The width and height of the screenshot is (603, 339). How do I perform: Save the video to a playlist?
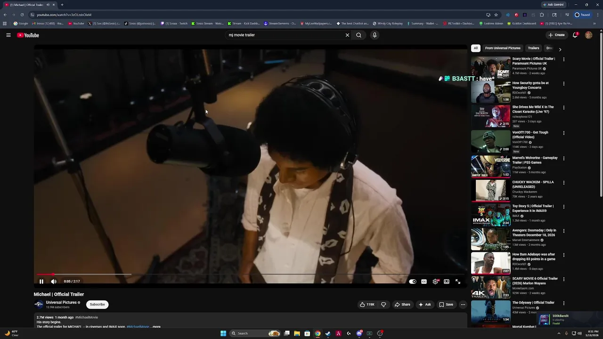446,305
